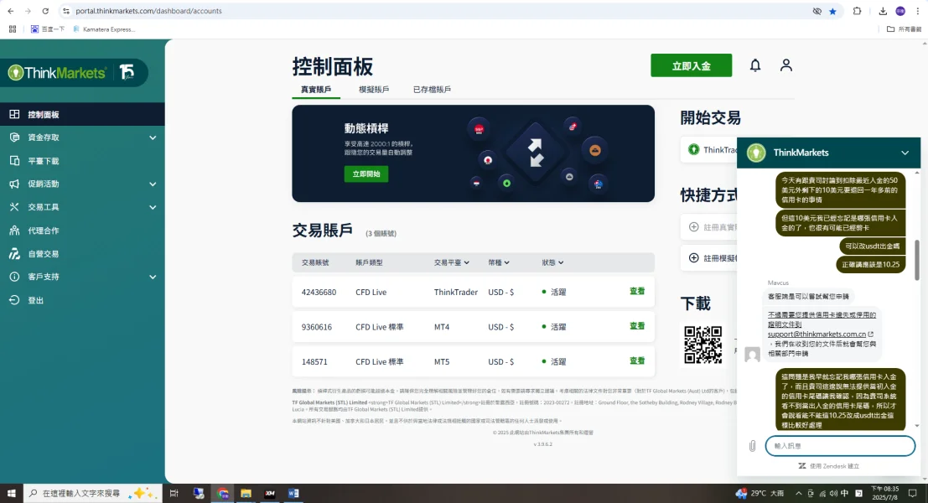Click 查看 for account 148571

(x=637, y=361)
